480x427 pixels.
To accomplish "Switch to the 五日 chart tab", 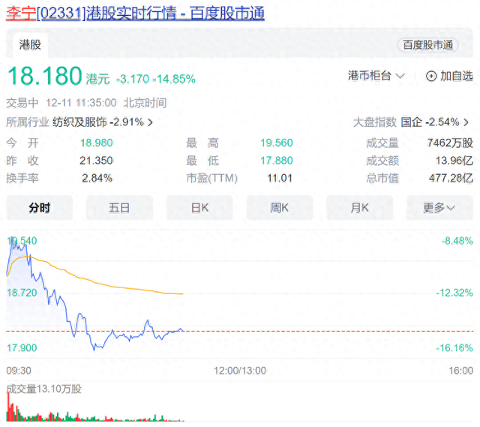I will click(119, 208).
